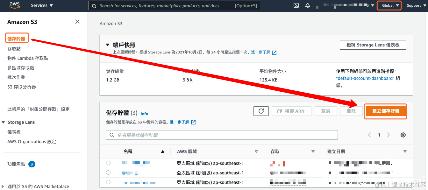
Task: Open the Global region dropdown
Action: (x=390, y=5)
